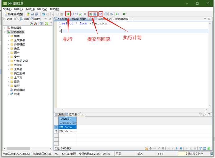Viewport: 215px width, 158px height.
Task: Switch to the 函数 tab
Action: coord(35,19)
